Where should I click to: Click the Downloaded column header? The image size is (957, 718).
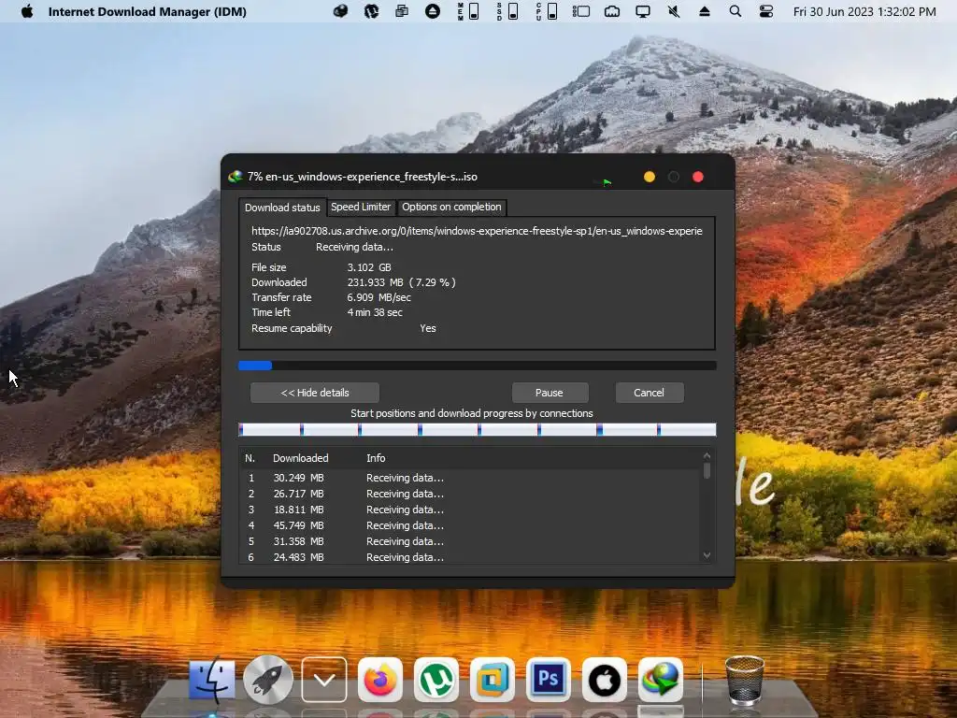tap(300, 458)
